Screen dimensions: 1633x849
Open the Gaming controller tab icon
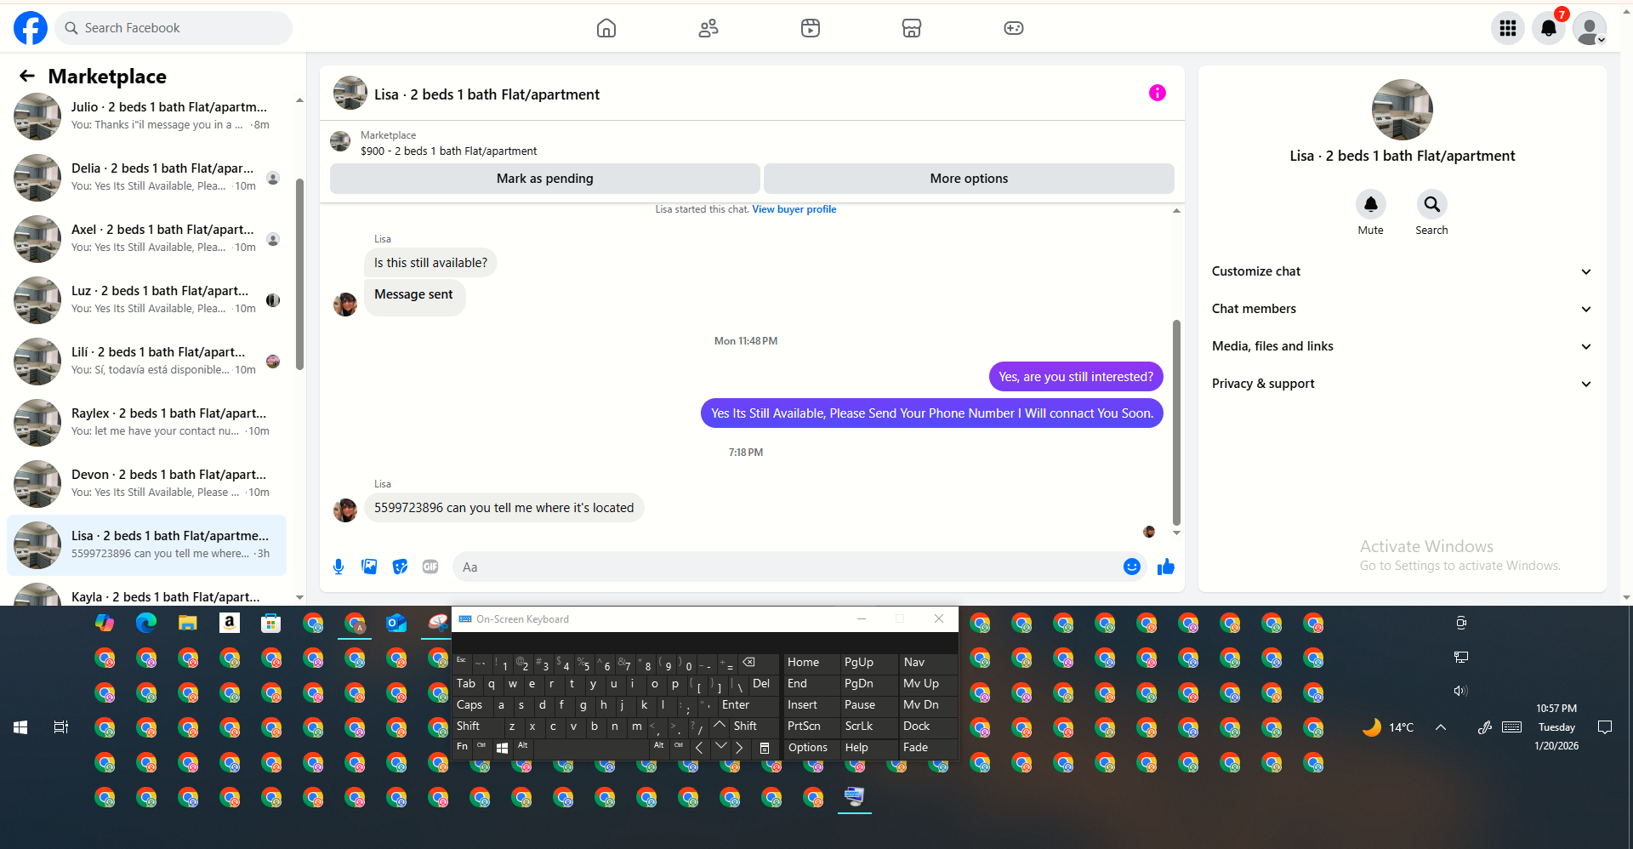point(1014,28)
